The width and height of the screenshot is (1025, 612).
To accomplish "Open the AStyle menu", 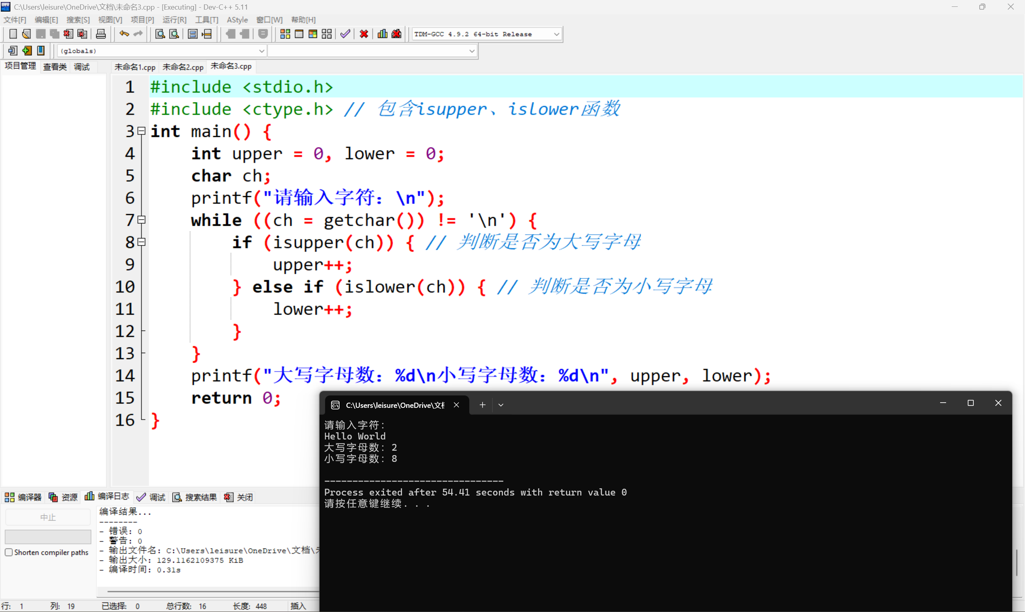I will coord(237,19).
